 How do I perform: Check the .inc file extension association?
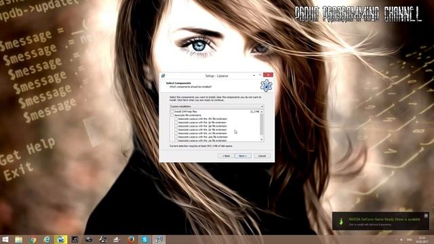(x=176, y=133)
